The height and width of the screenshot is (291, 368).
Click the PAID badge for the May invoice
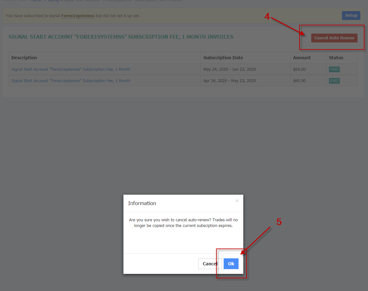(x=334, y=69)
